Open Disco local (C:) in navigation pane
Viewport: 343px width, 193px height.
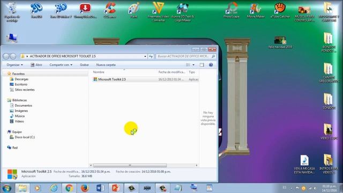[x=25, y=137]
